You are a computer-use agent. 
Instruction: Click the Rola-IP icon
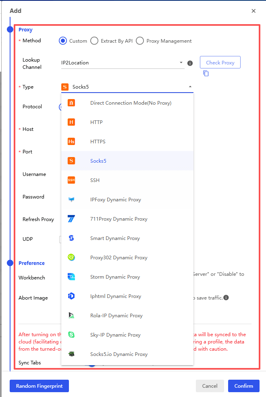[x=71, y=315]
